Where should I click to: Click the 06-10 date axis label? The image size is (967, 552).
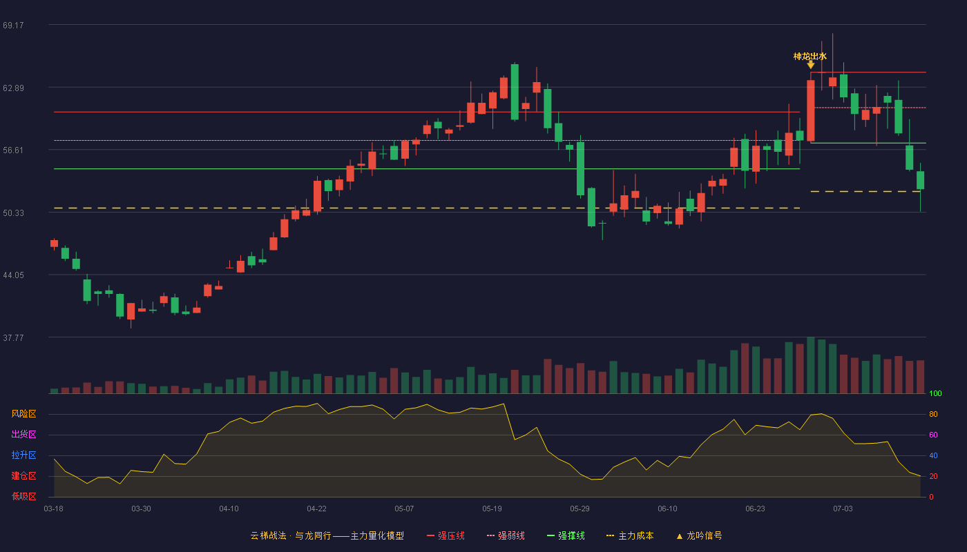tap(667, 509)
